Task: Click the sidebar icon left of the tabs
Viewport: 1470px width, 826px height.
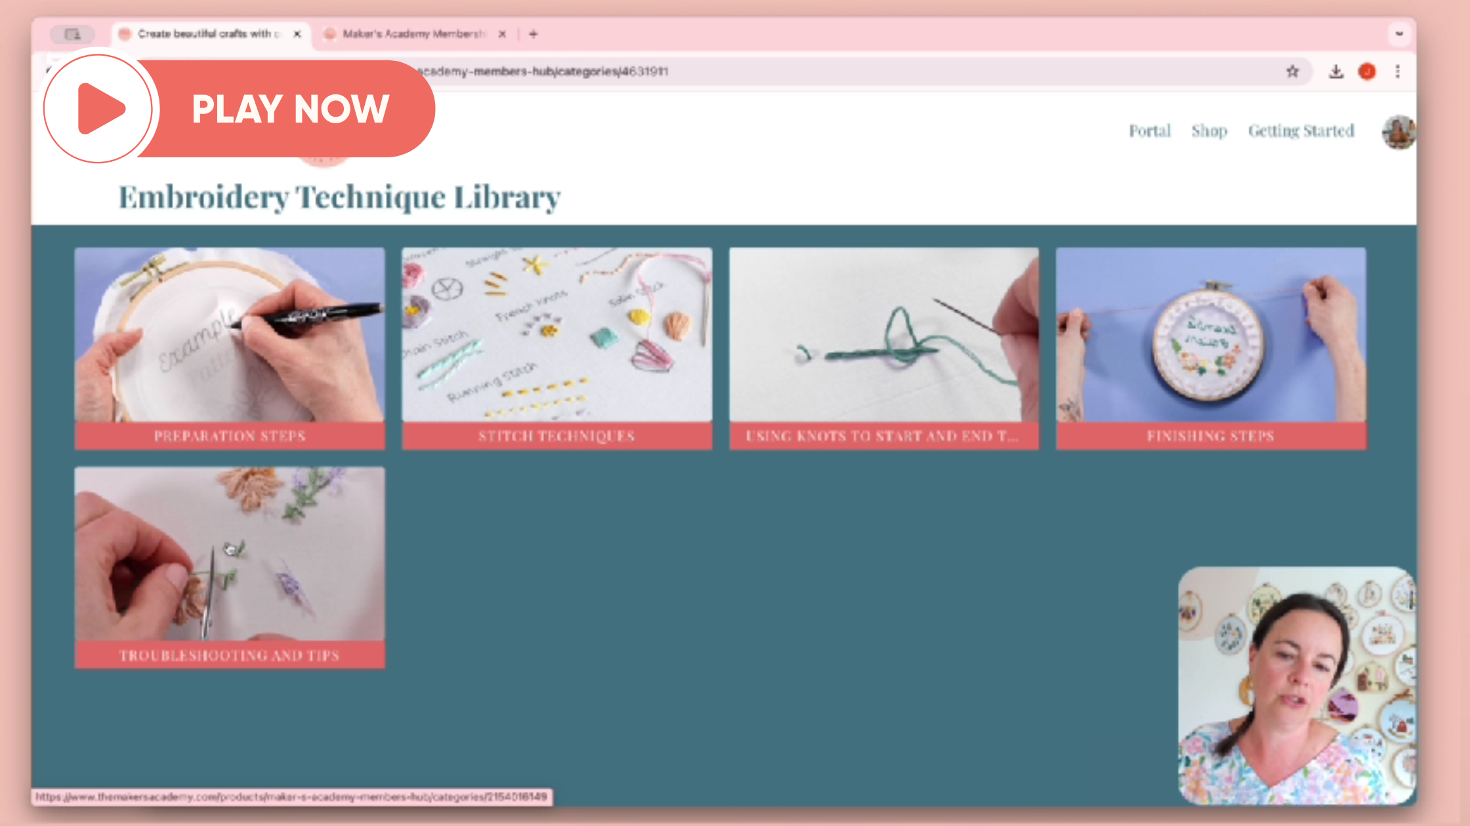Action: 72,34
